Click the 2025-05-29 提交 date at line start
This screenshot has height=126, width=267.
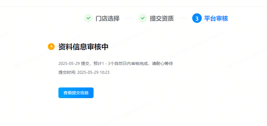(74, 64)
